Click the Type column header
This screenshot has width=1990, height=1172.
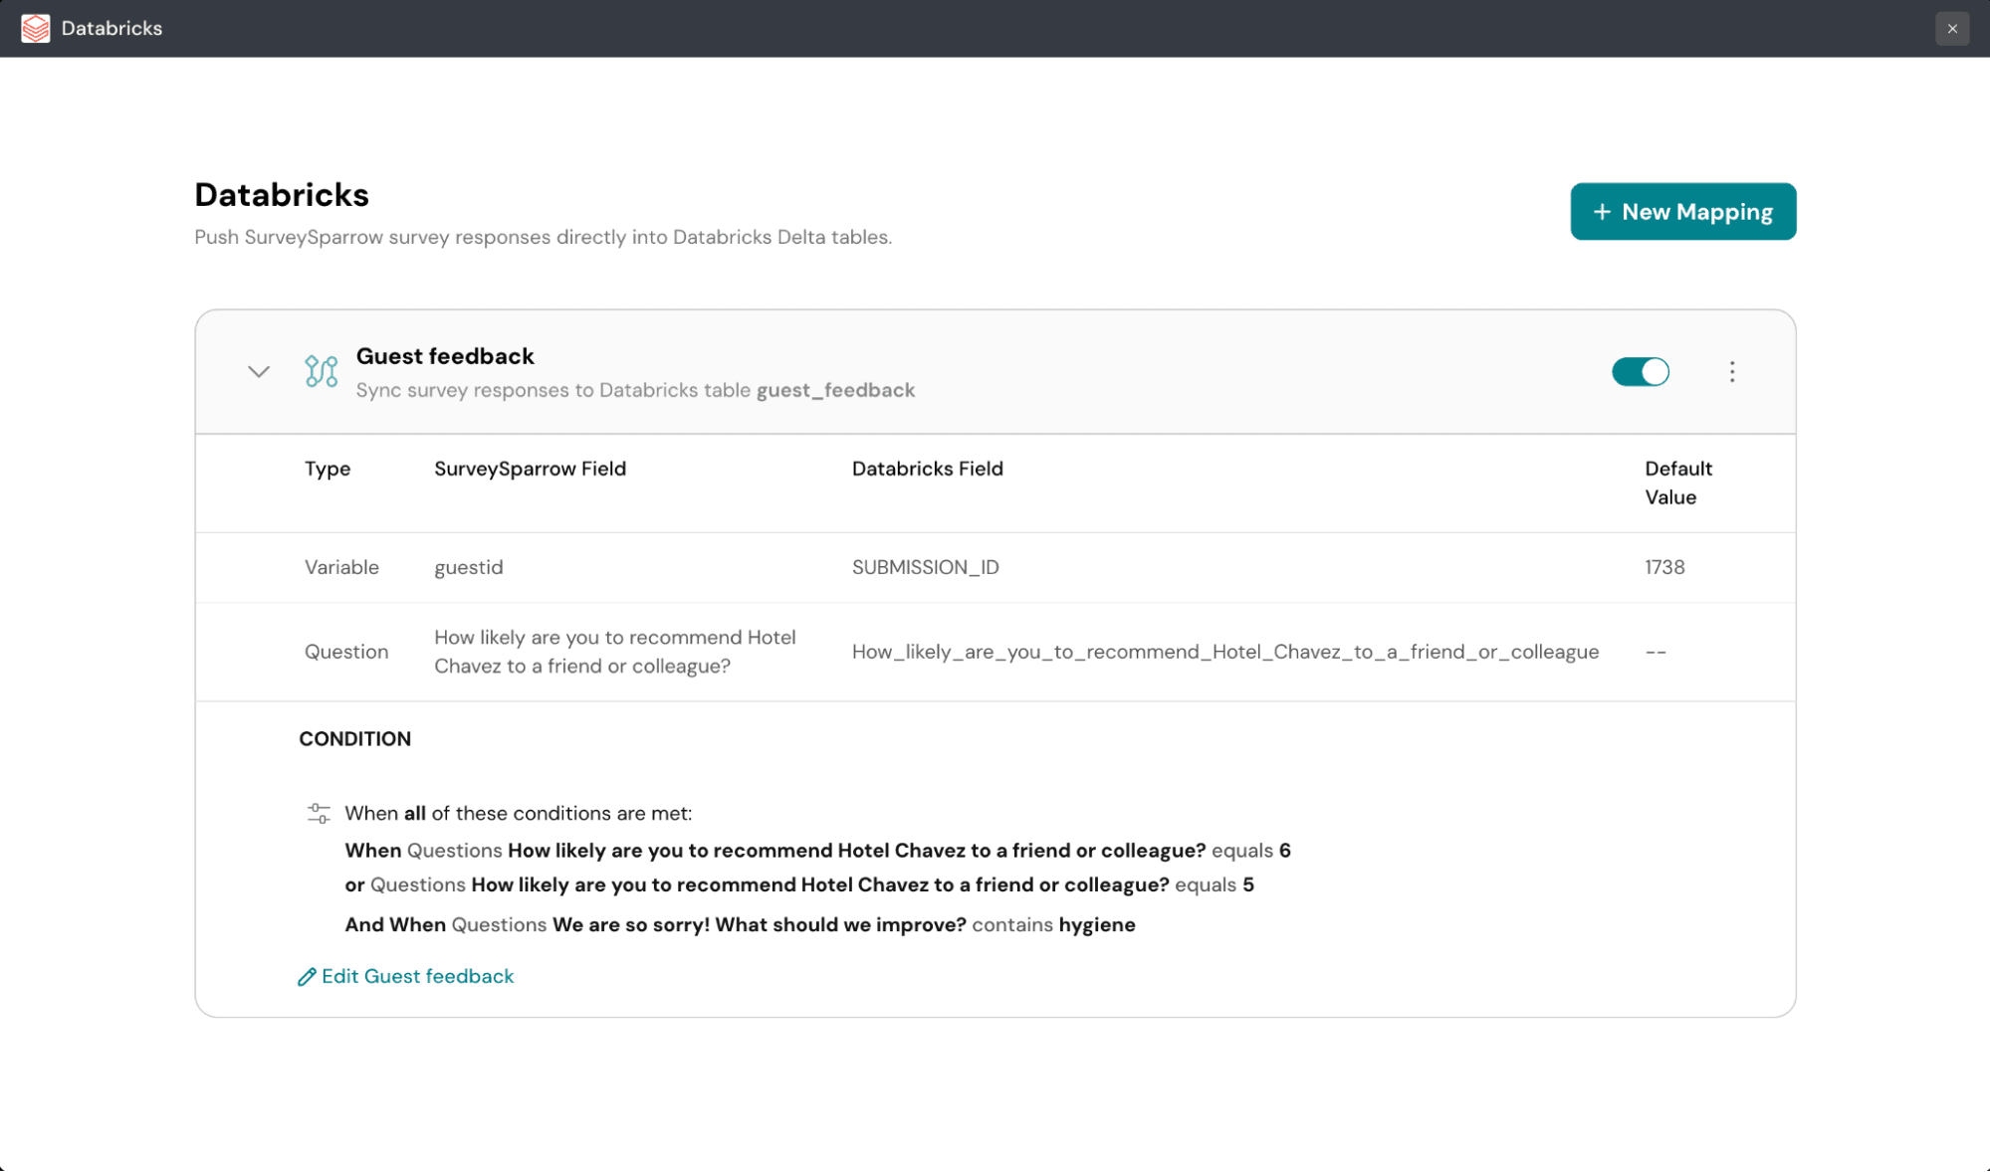tap(327, 469)
